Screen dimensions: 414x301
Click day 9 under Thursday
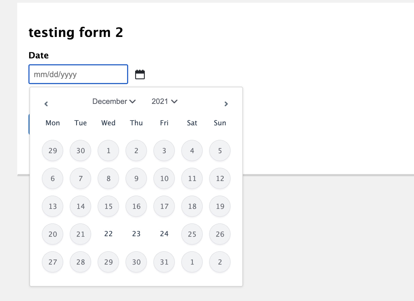pyautogui.click(x=136, y=178)
